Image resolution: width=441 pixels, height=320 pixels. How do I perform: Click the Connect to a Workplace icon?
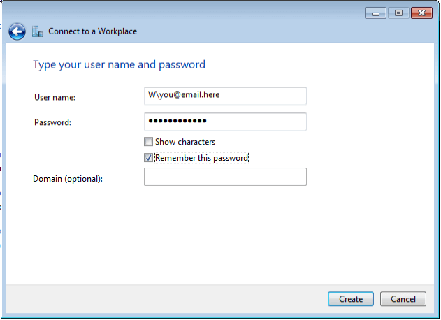38,31
